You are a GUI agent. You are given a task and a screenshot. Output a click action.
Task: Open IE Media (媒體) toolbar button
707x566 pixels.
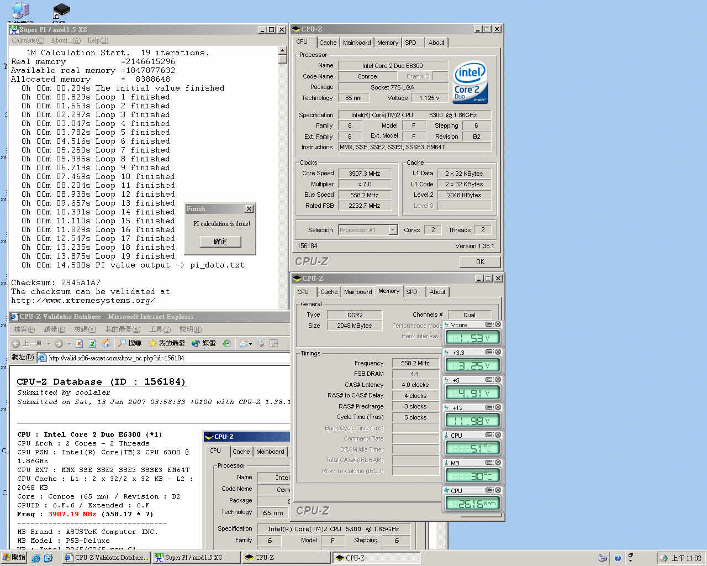click(203, 343)
